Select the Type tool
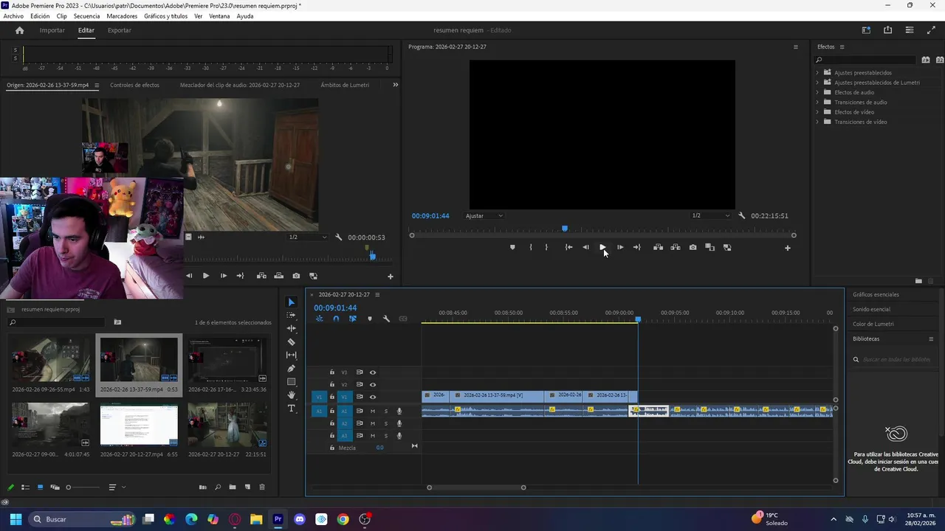Screen dimensions: 945x531 click(x=291, y=409)
